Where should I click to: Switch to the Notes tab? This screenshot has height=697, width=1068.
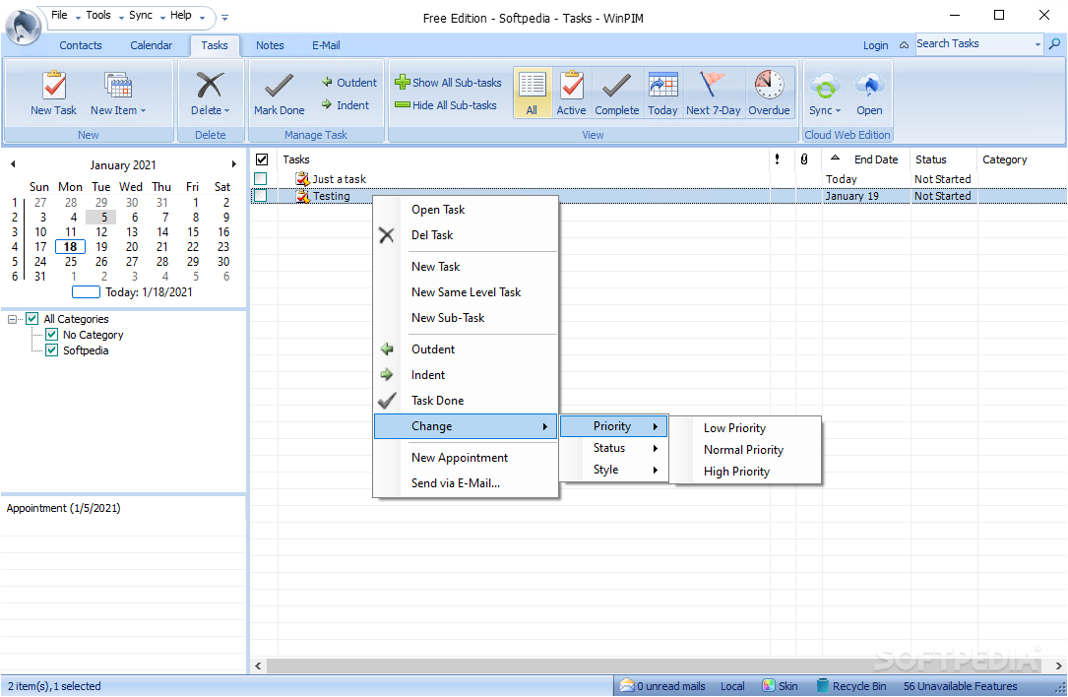270,45
